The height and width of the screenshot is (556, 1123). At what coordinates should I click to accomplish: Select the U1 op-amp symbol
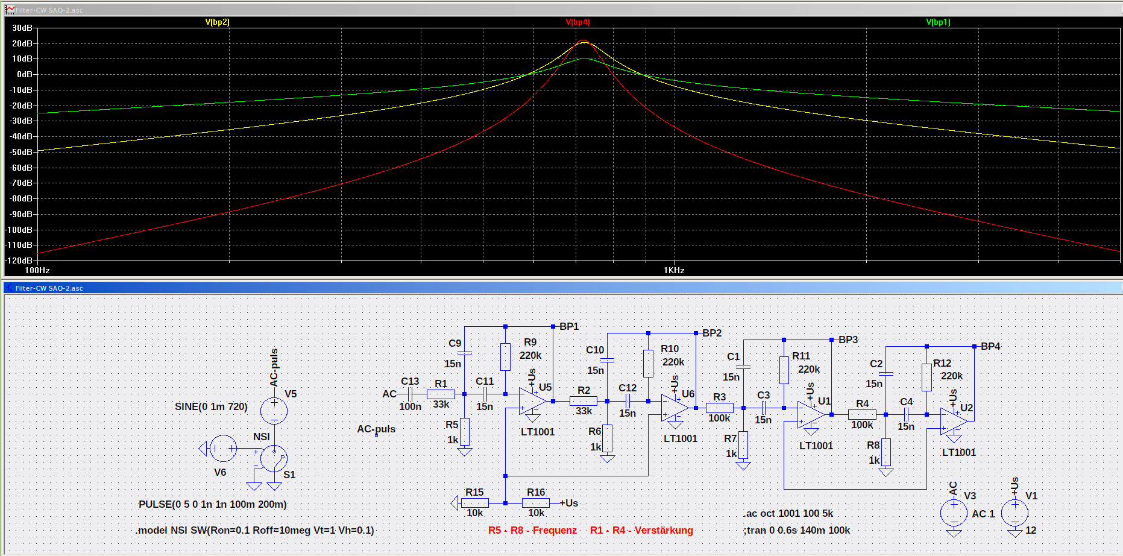click(811, 415)
